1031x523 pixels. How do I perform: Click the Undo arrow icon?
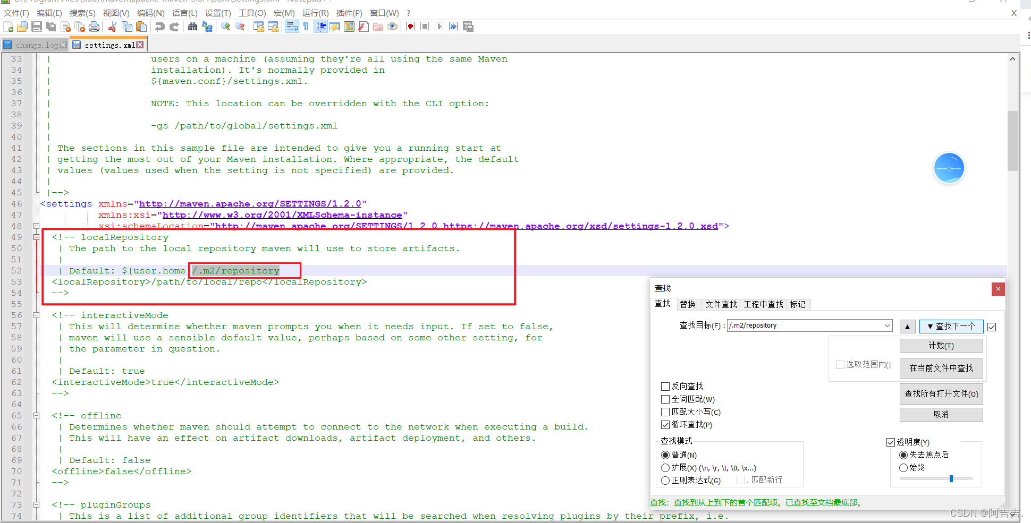159,27
